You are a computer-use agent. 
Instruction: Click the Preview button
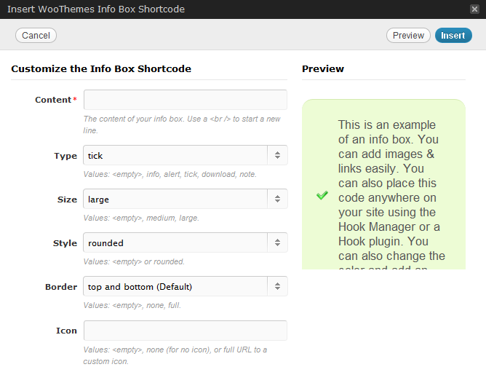coord(408,36)
